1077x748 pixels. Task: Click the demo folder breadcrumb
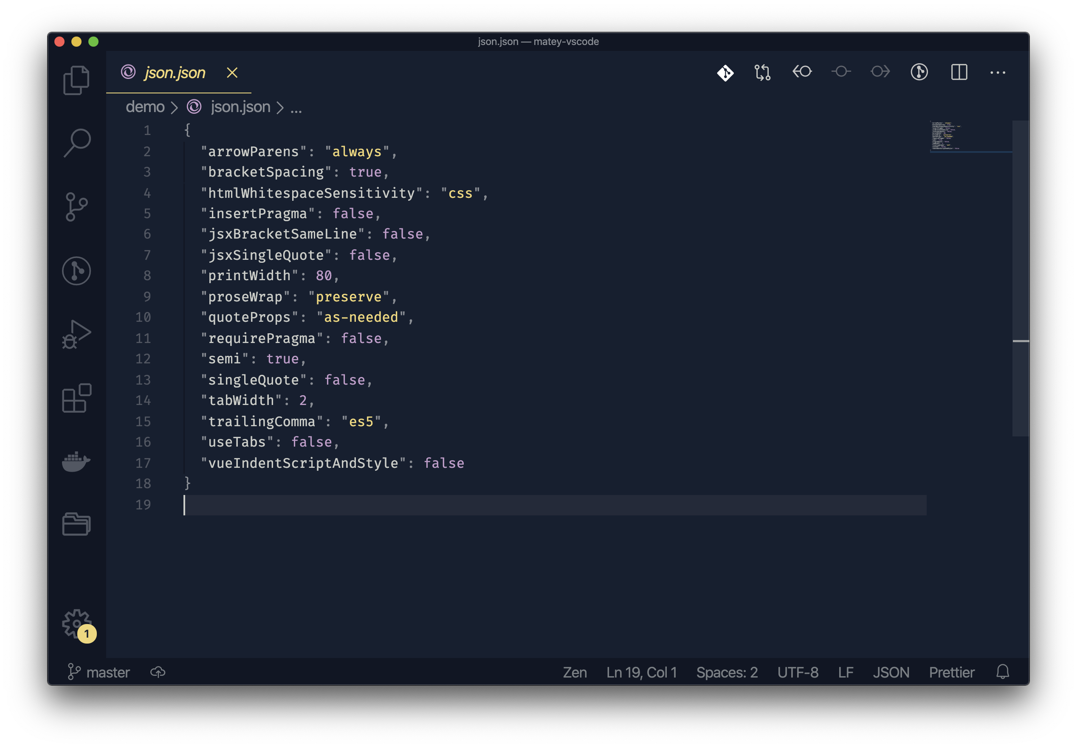[145, 107]
